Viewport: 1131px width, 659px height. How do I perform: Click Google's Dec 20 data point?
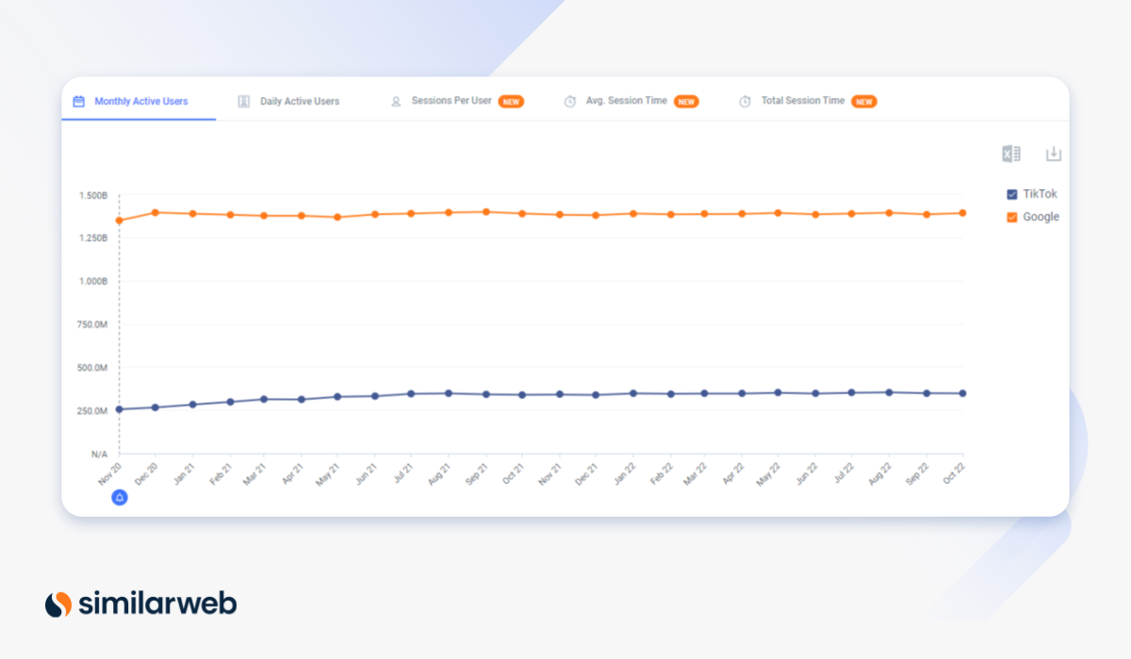[156, 213]
